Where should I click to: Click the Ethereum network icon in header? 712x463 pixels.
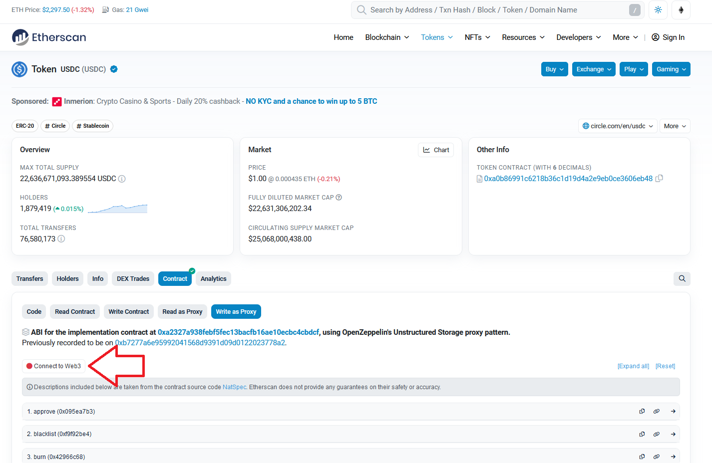point(681,10)
